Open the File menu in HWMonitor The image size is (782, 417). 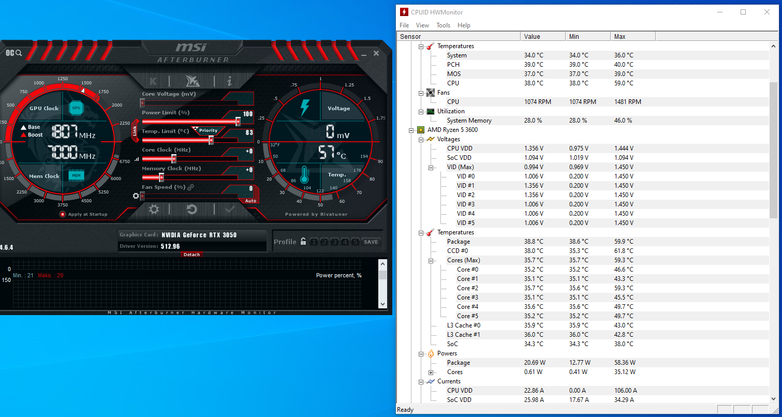[404, 25]
